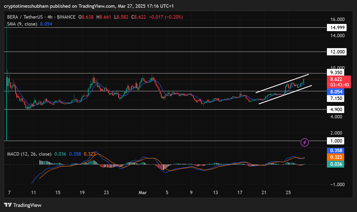357x212 pixels.
Task: Click the blue 8.054 SMA value label
Action: point(335,92)
